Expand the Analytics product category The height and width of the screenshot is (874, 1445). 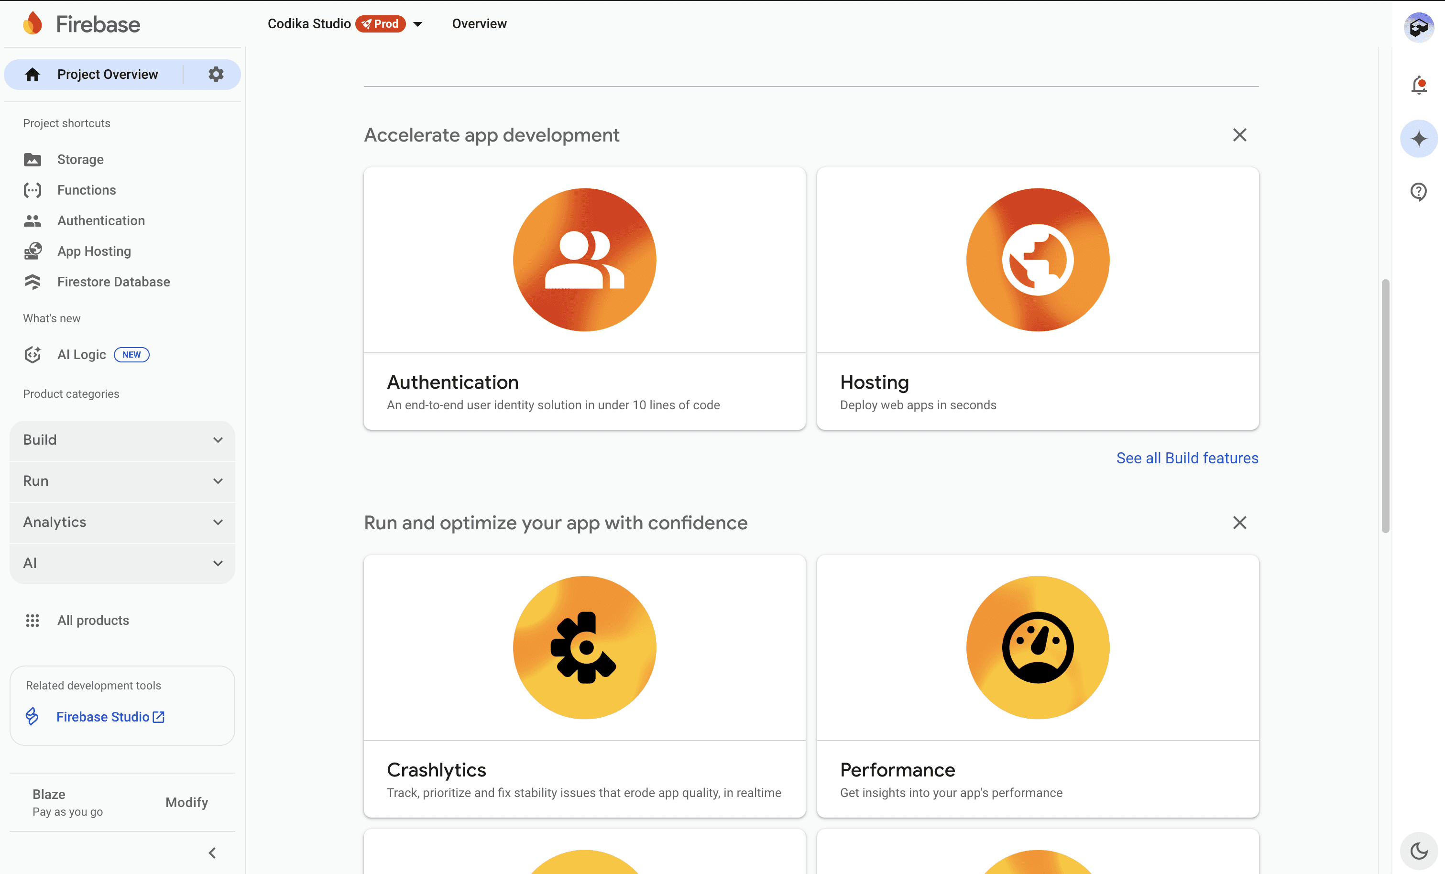(x=122, y=522)
